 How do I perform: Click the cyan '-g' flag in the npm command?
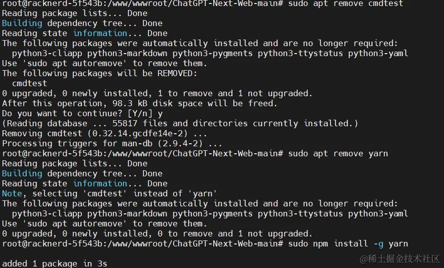click(x=379, y=243)
